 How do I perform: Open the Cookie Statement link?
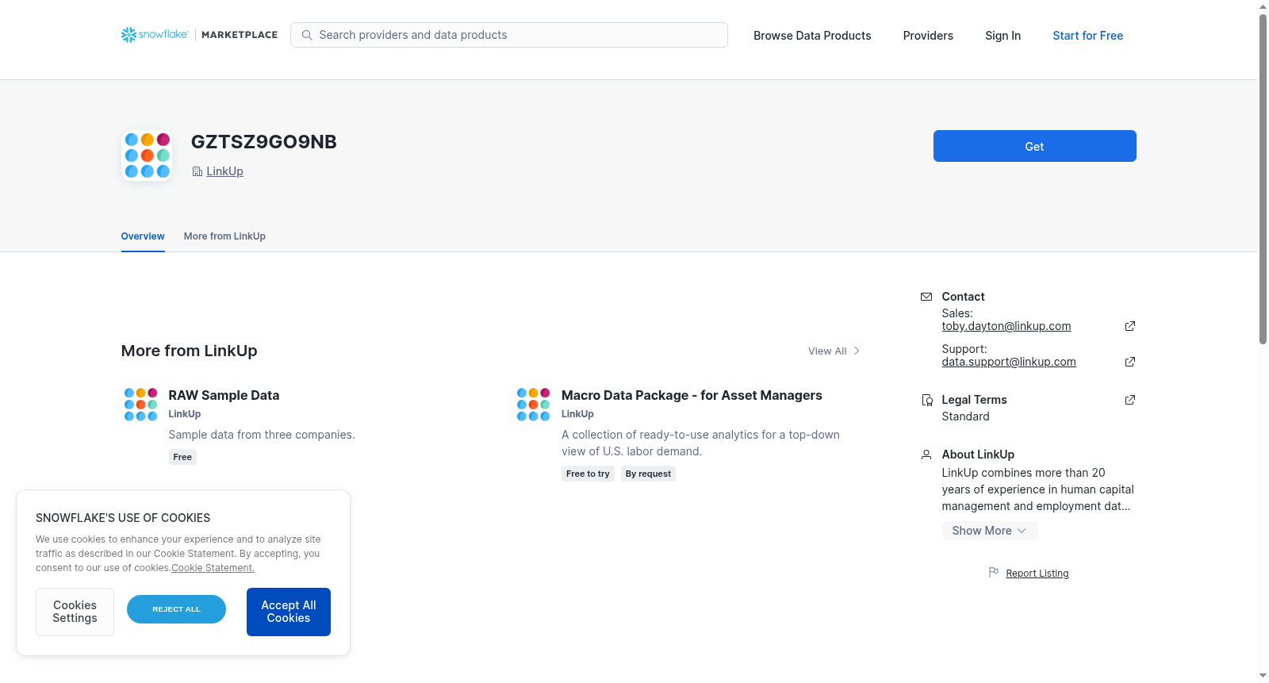pos(213,568)
